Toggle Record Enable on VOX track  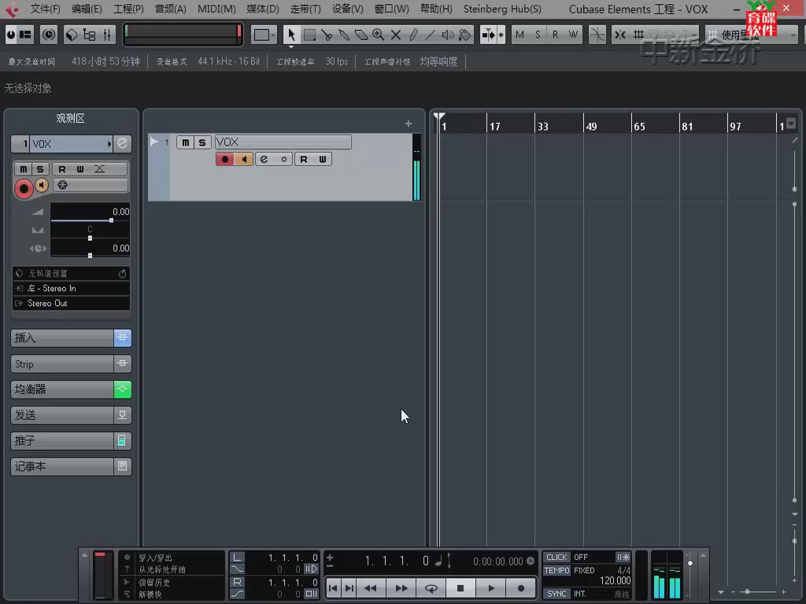coord(224,159)
